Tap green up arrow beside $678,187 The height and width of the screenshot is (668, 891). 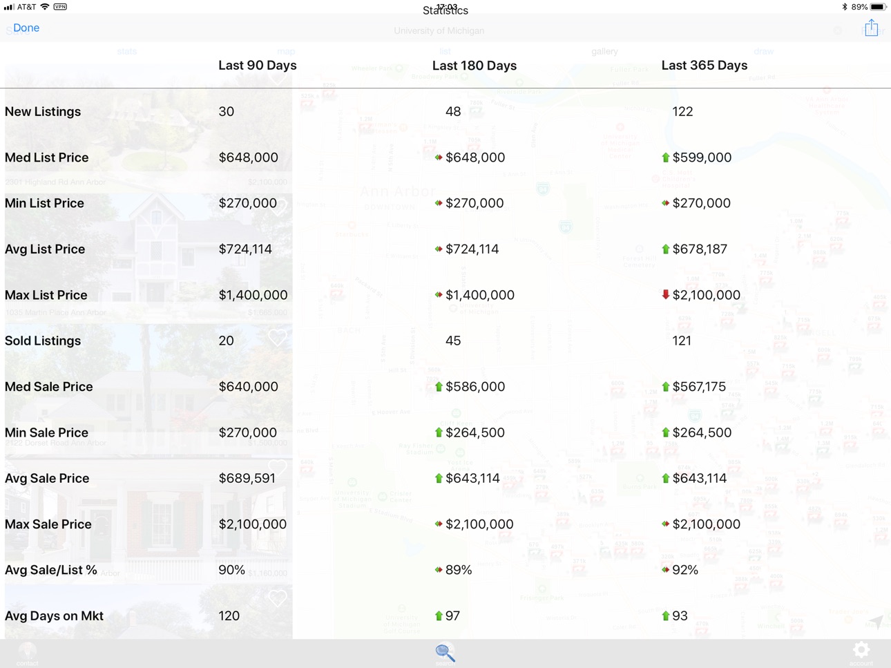coord(666,249)
